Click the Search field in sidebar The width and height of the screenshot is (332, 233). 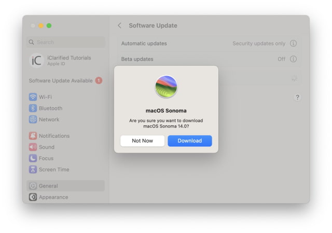pos(66,42)
